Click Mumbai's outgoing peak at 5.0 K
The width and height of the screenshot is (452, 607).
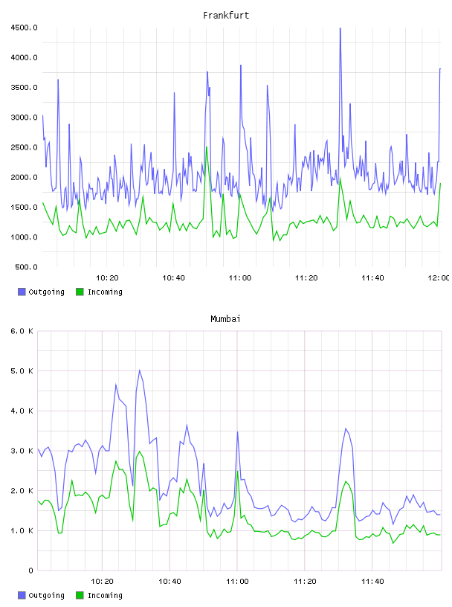point(140,370)
